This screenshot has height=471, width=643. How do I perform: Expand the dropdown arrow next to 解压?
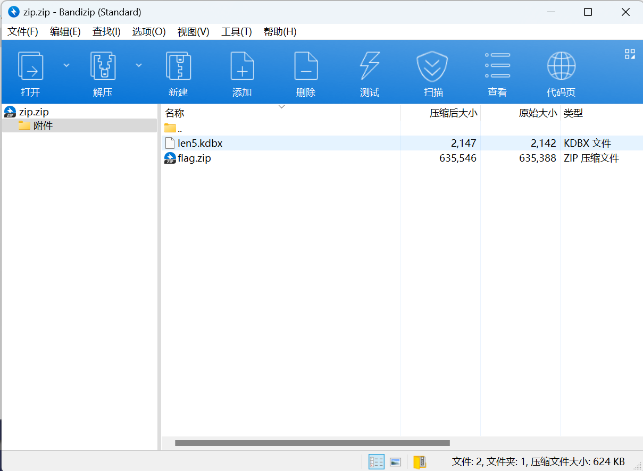139,65
